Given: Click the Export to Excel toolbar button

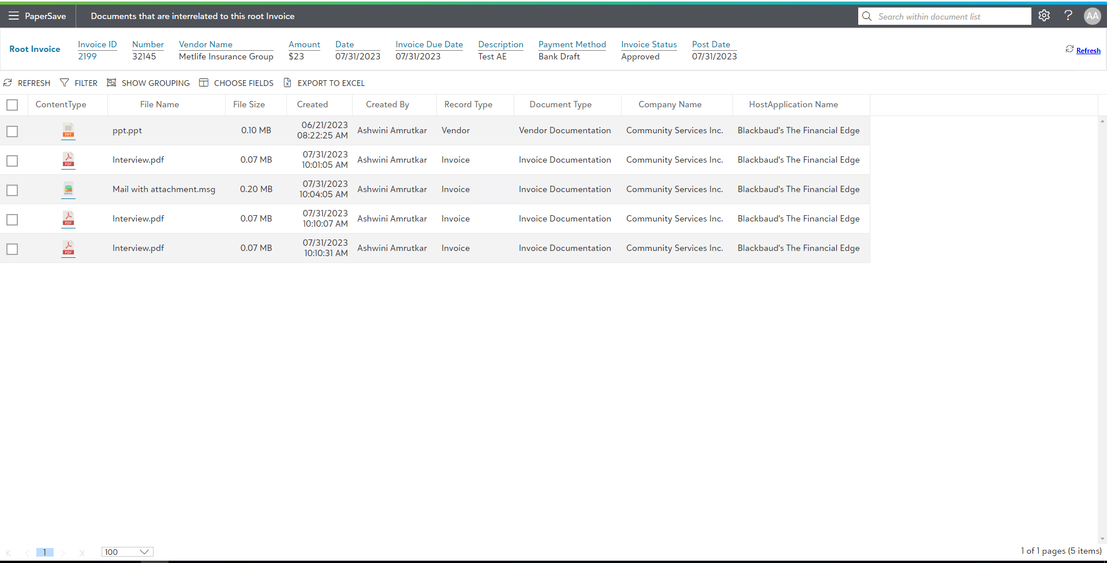Looking at the screenshot, I should pos(324,83).
